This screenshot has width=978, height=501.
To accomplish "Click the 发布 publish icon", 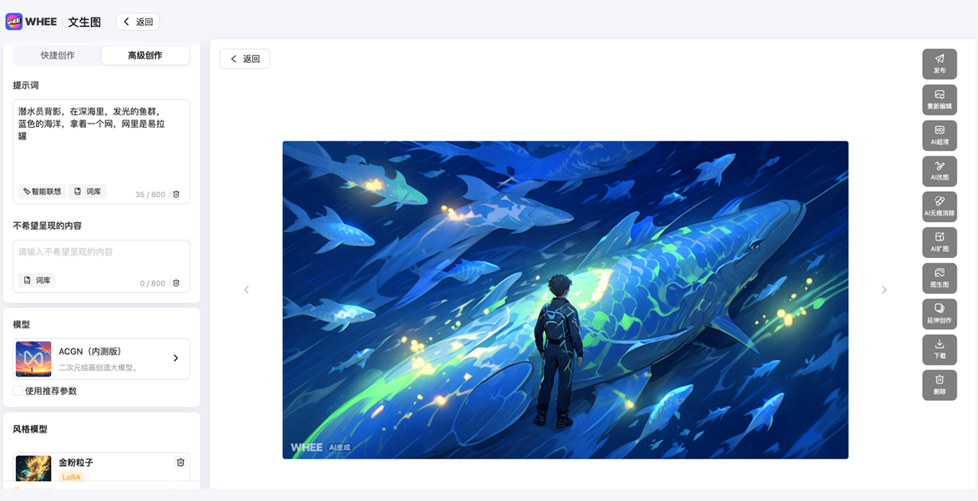I will point(940,63).
